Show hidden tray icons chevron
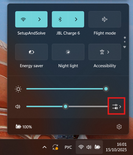 [45, 147]
